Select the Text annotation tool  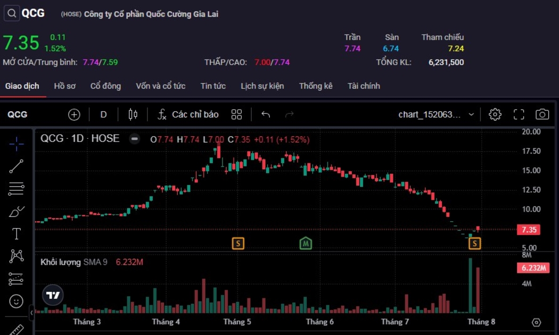17,234
